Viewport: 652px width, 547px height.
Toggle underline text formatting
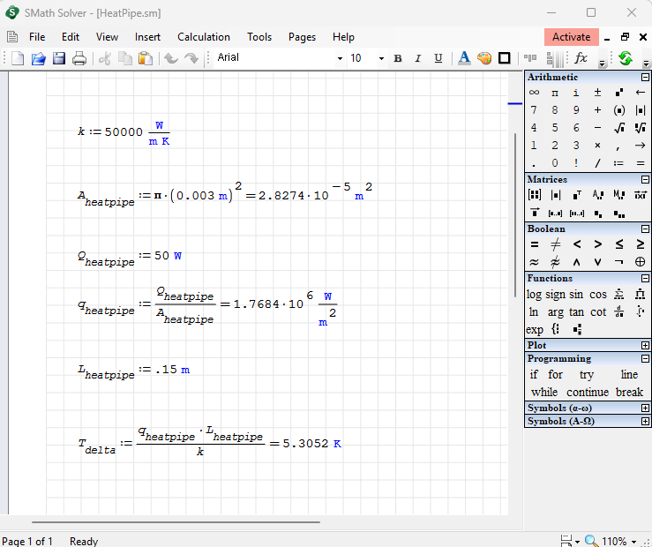(438, 58)
